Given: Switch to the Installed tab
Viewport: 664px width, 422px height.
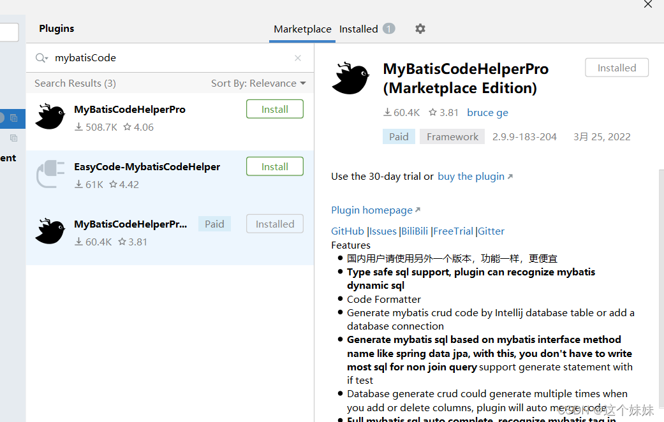Looking at the screenshot, I should click(x=358, y=29).
